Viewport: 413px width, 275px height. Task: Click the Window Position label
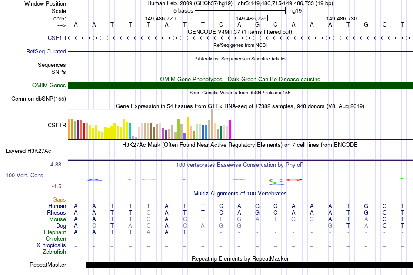pos(45,3)
